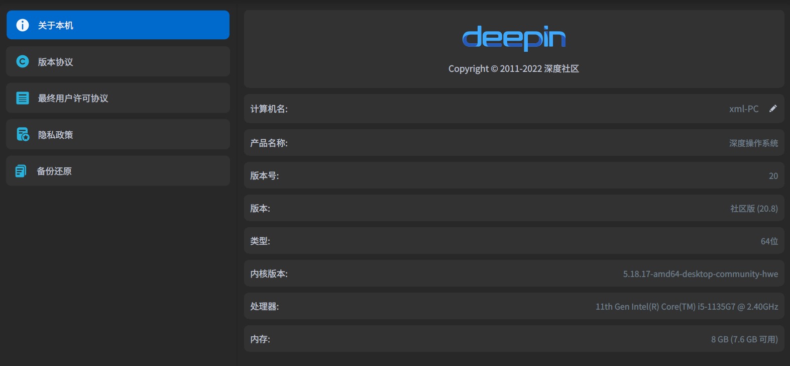Click the edition value 社区版 (20.8)
790x366 pixels.
pos(754,209)
